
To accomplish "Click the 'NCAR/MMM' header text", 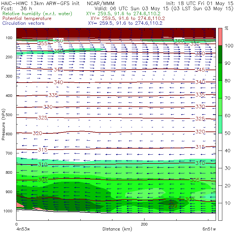I will (101, 3).
